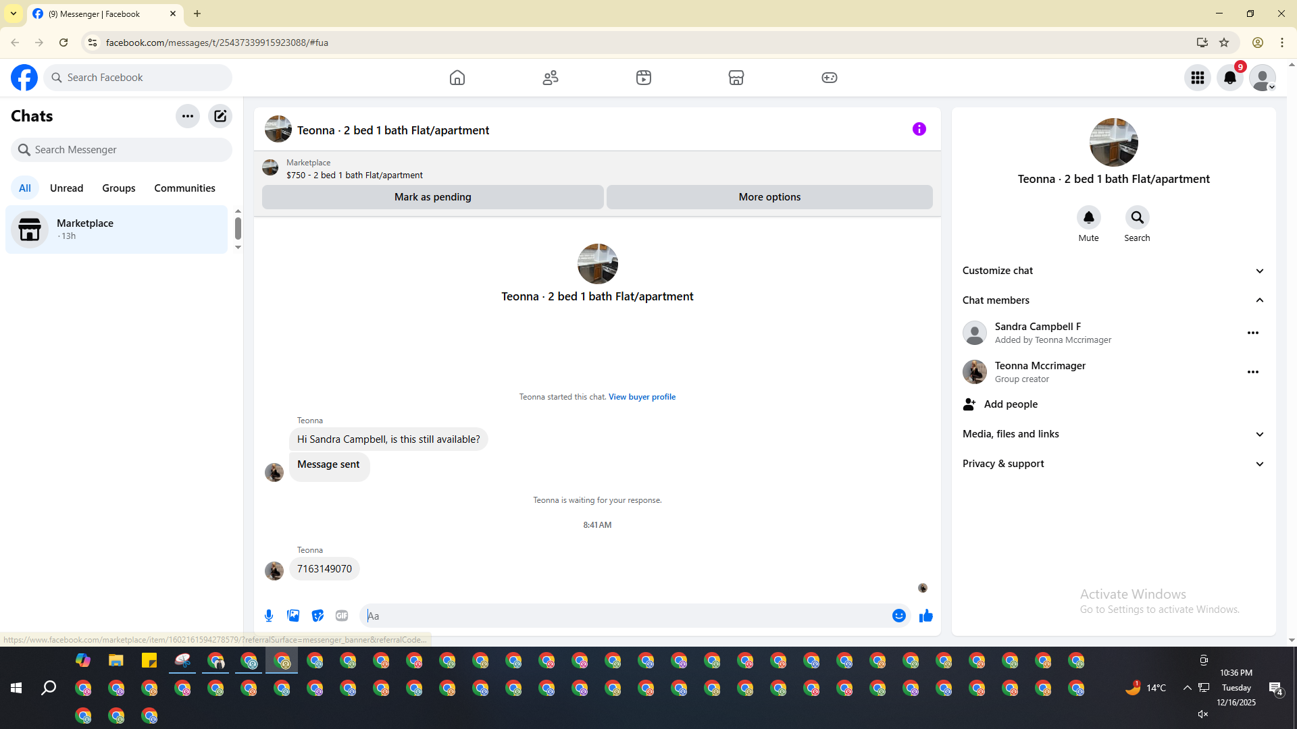1297x729 pixels.
Task: Bookmark this page with the star icon
Action: (1224, 43)
